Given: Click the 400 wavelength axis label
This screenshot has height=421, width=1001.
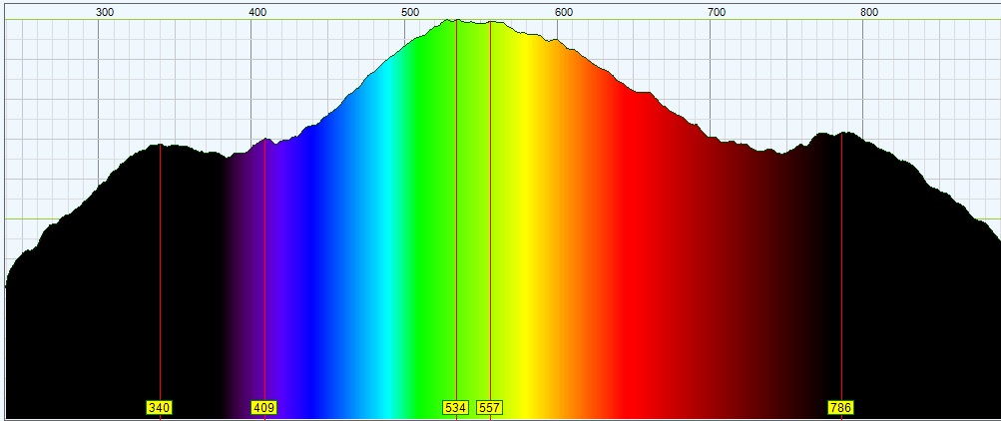Looking at the screenshot, I should pos(257,12).
